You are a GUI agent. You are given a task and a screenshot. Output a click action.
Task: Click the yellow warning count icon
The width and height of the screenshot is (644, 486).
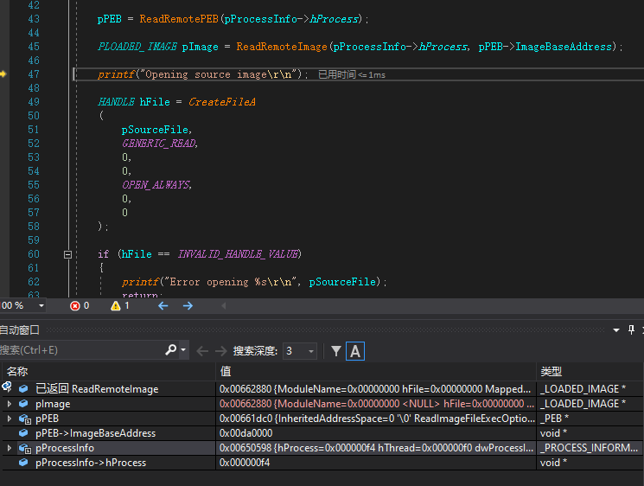116,305
